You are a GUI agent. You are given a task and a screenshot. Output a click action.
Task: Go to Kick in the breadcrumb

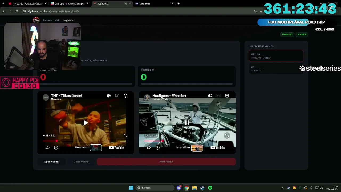[x=57, y=20]
